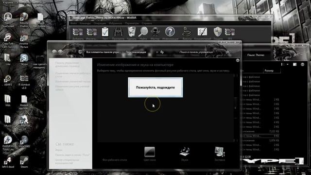Open the left 4 dead desktop shortcut
Screen dimensions: 311x175
point(8,162)
